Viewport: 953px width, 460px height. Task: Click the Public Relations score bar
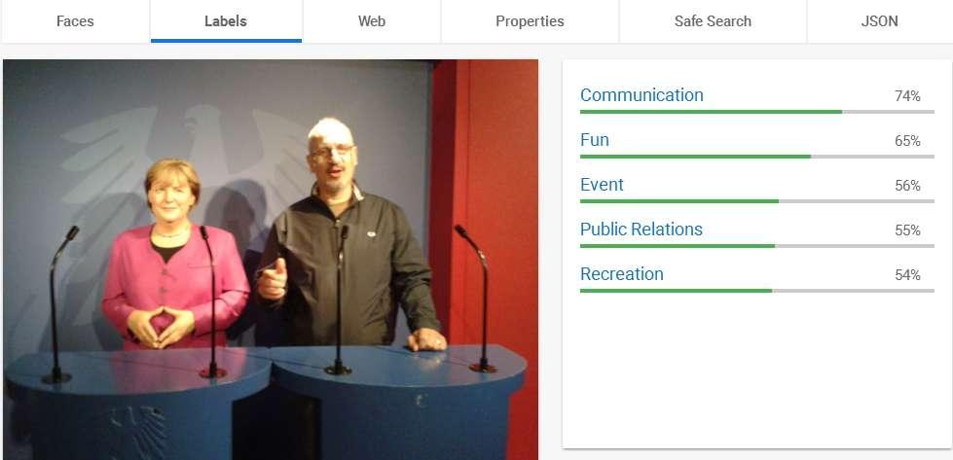[x=755, y=246]
